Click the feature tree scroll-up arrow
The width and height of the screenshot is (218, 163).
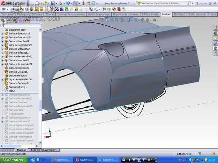point(40,30)
